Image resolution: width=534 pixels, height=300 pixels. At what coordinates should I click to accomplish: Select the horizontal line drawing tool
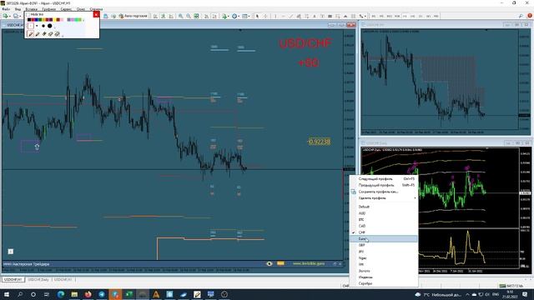tap(284, 16)
